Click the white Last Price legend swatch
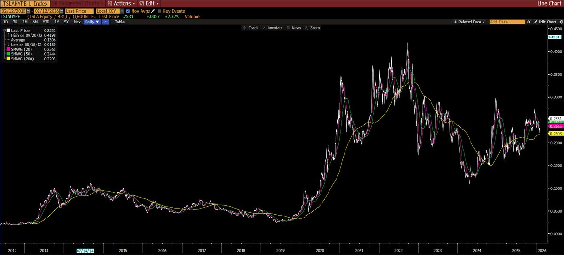564x255 pixels. [x=8, y=30]
